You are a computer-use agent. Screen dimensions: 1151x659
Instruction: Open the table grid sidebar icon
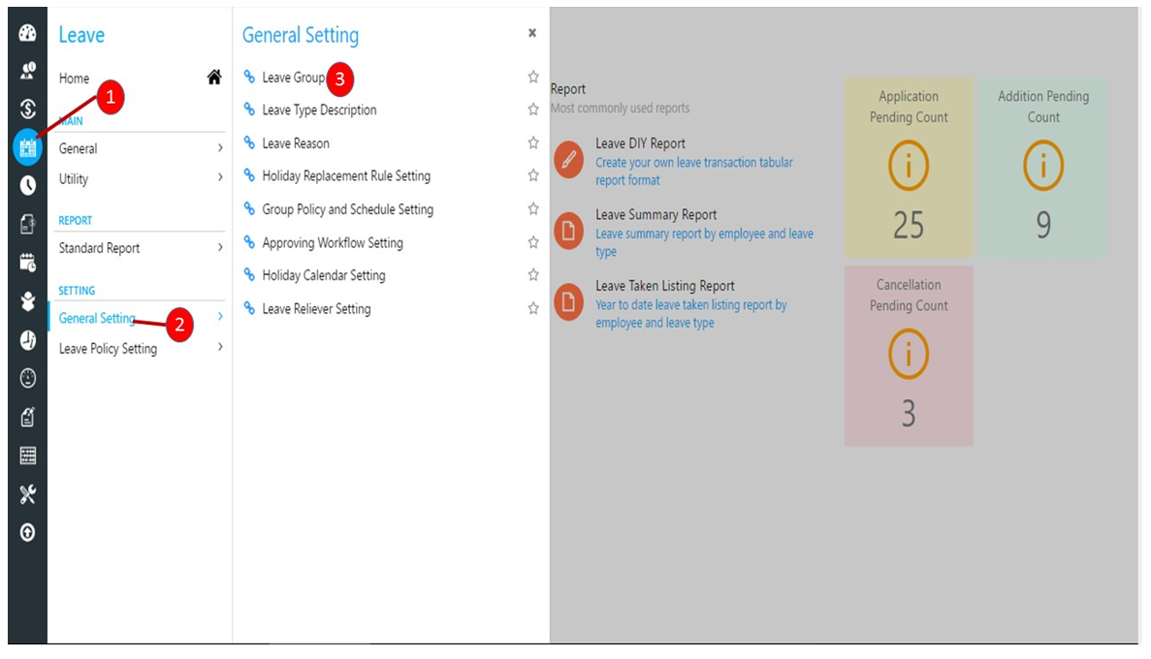pos(27,455)
